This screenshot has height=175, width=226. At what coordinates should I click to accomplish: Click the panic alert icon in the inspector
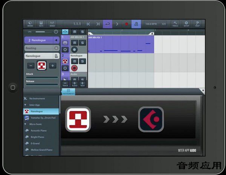pos(56,32)
